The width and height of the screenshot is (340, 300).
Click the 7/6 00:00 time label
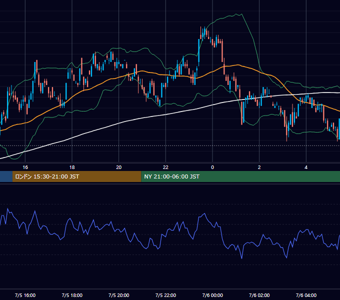212,295
